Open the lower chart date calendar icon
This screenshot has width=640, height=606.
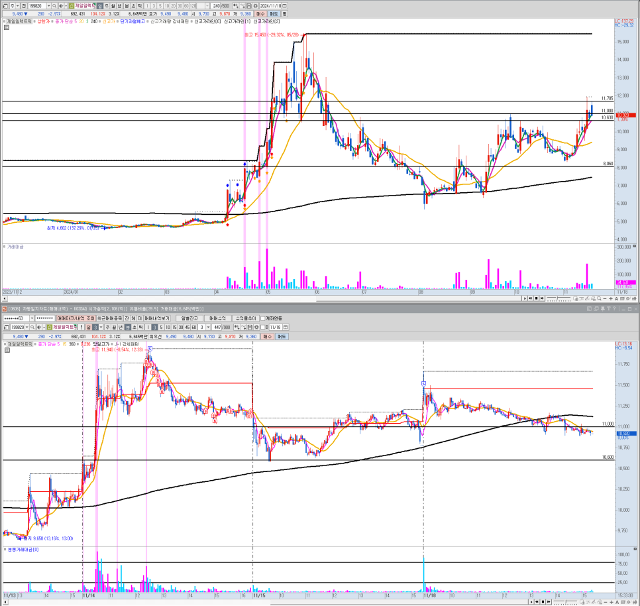(286, 327)
